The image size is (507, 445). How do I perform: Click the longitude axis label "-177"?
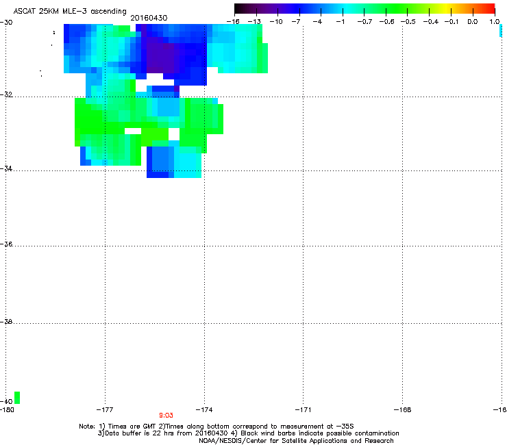pyautogui.click(x=105, y=410)
